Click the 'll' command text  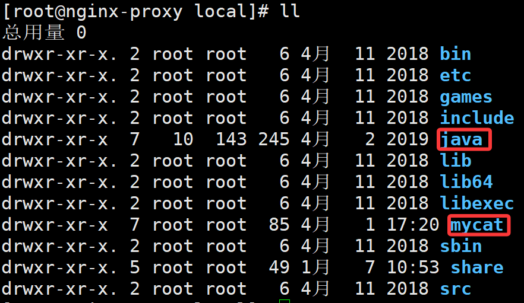click(x=290, y=11)
